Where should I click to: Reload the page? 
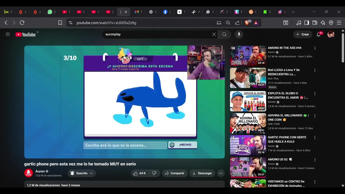click(x=22, y=23)
